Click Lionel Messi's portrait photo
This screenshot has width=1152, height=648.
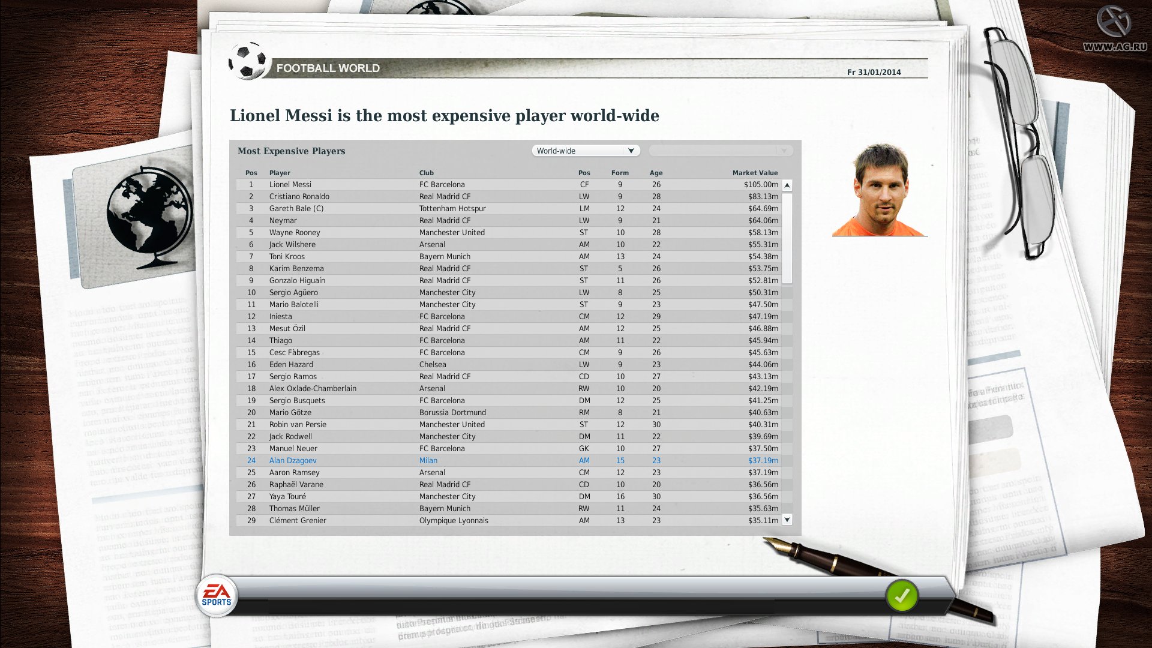pyautogui.click(x=878, y=193)
